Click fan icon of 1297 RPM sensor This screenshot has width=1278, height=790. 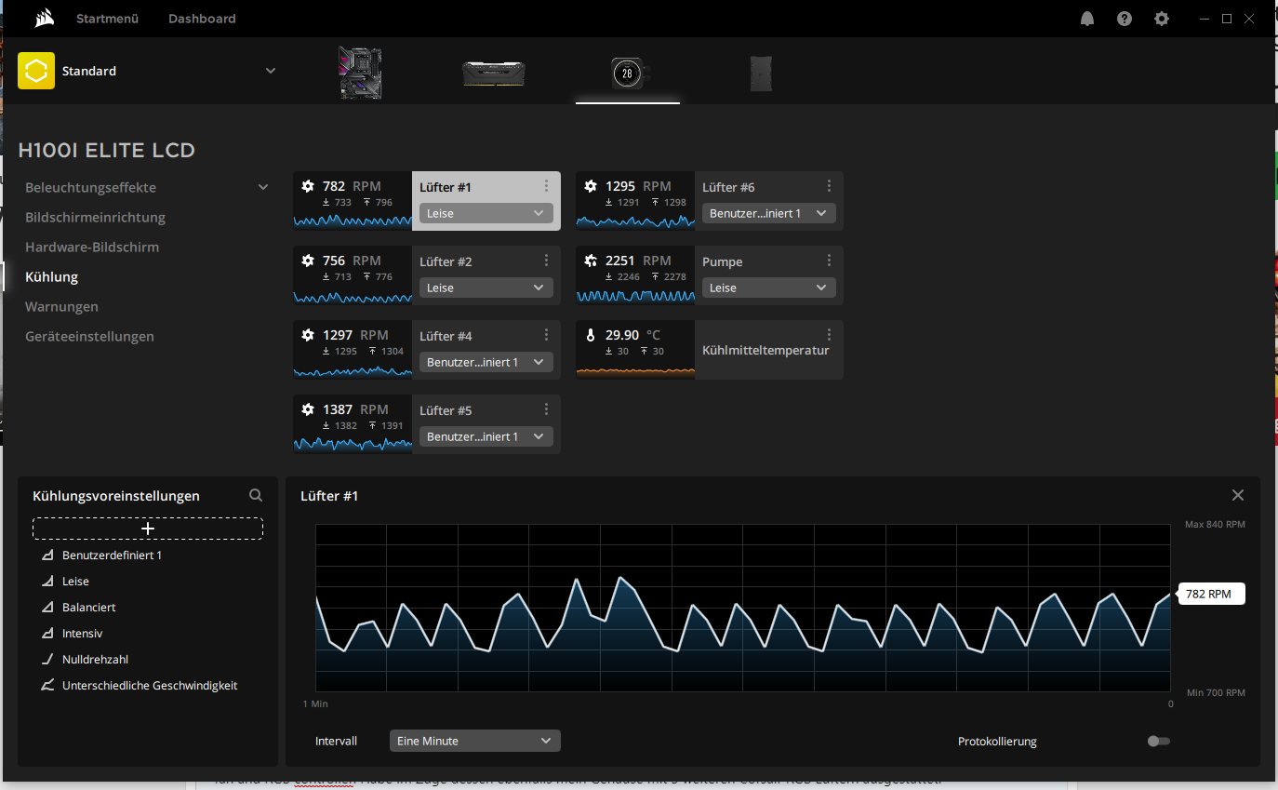tap(308, 335)
